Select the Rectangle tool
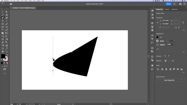187x105 pixels. (3, 24)
